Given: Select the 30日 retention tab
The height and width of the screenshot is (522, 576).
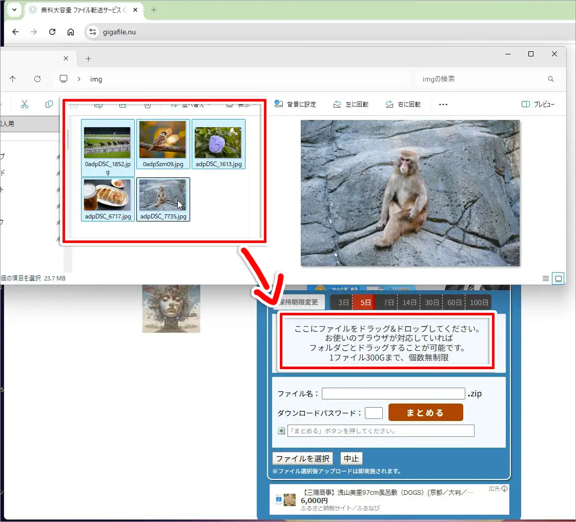Looking at the screenshot, I should (432, 303).
